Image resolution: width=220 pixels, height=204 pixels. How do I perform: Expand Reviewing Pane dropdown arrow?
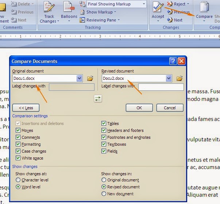pos(119,20)
